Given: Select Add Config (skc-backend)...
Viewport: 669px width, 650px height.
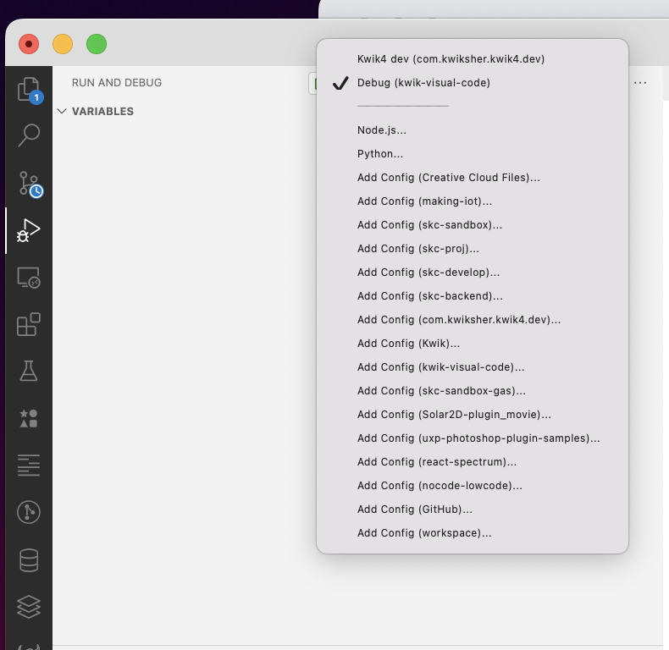Looking at the screenshot, I should pos(473,296).
